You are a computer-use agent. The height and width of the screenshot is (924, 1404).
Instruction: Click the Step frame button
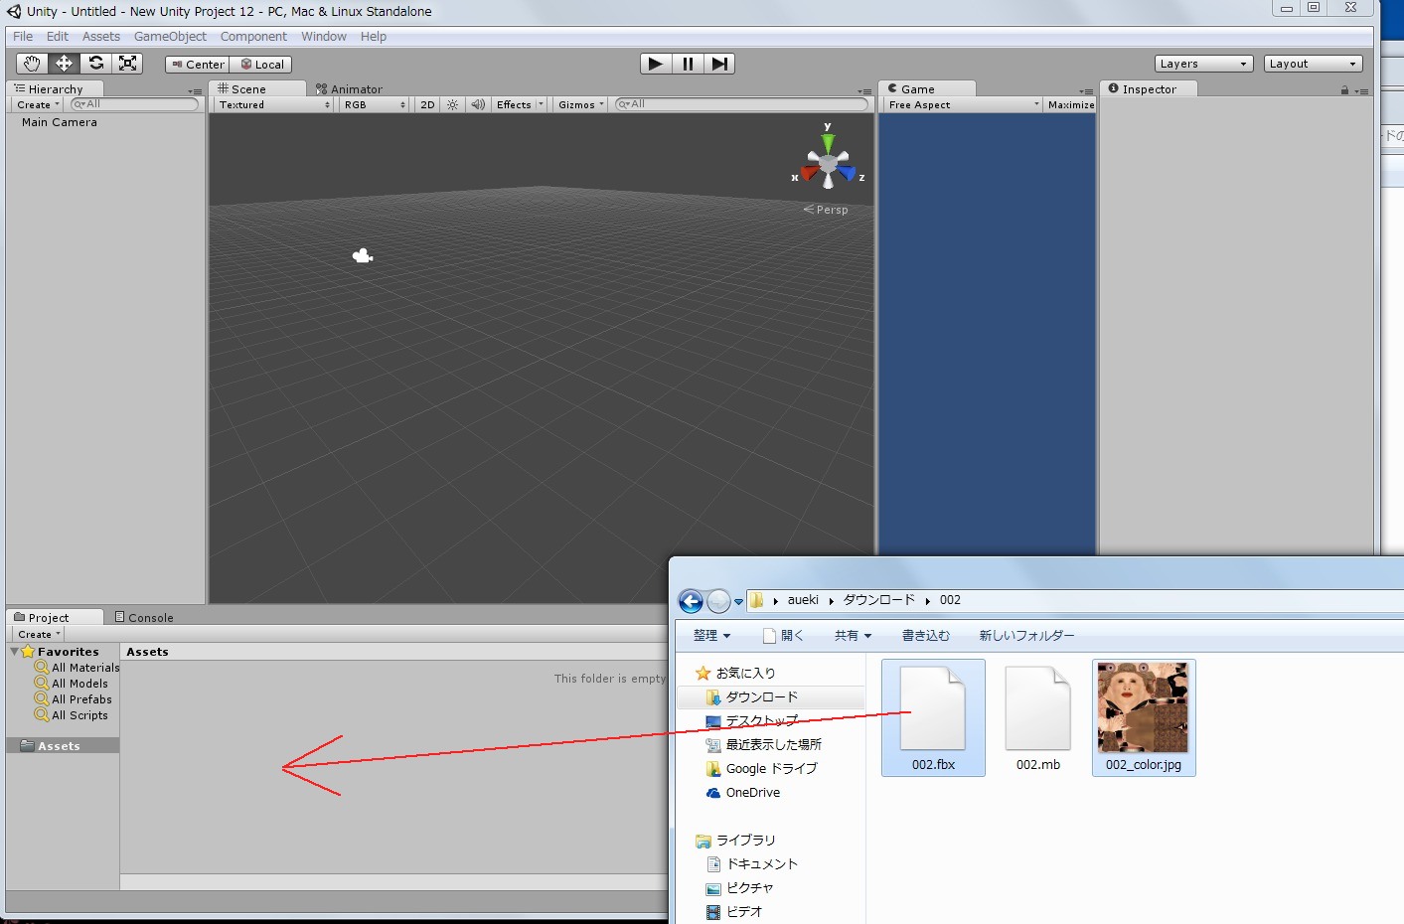[719, 64]
